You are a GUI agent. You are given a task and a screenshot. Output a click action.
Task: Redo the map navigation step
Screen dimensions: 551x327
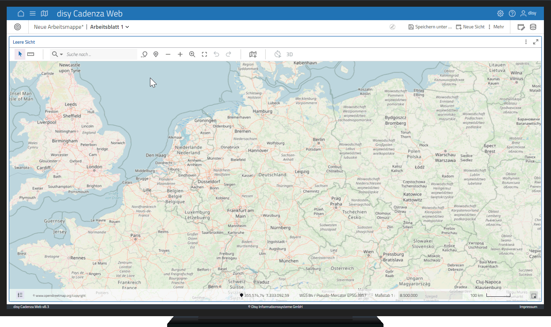(x=228, y=54)
